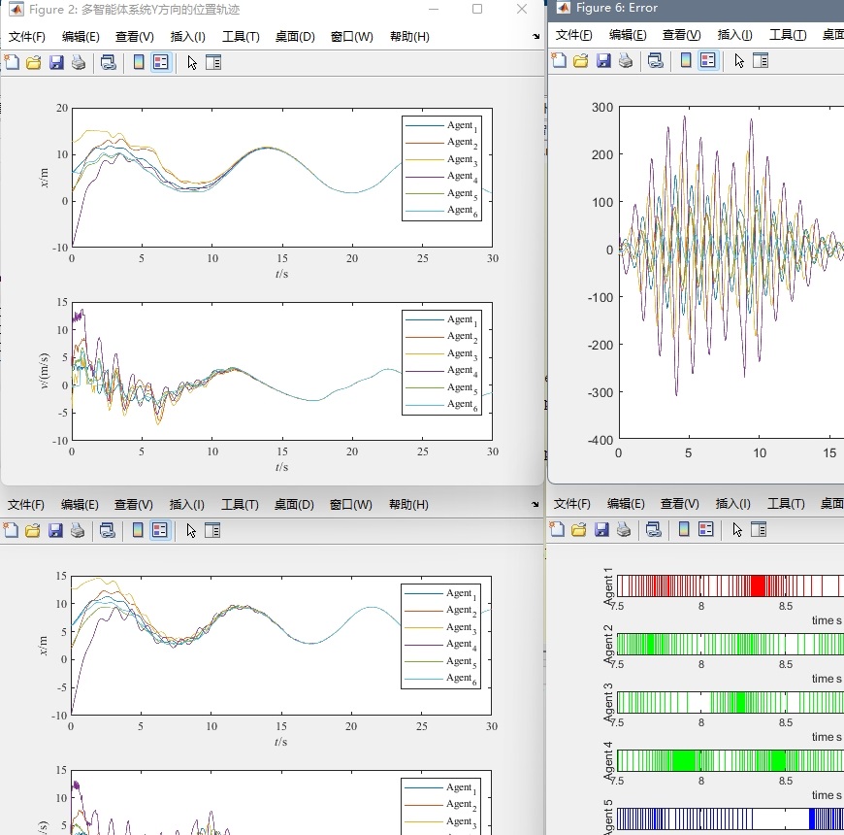
Task: Toggle Edit Plot arrow in lower-left figure toolbar
Action: pyautogui.click(x=191, y=531)
